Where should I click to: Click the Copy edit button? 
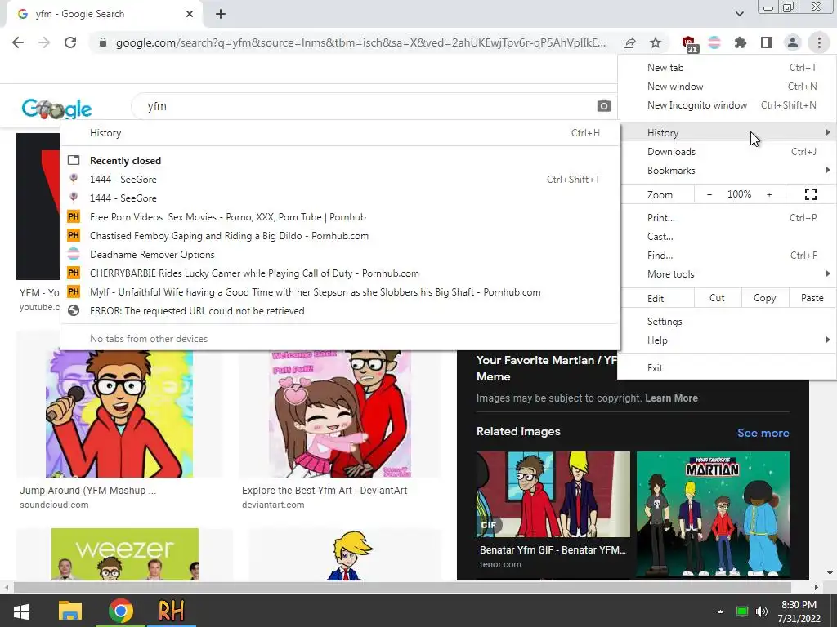tap(764, 298)
